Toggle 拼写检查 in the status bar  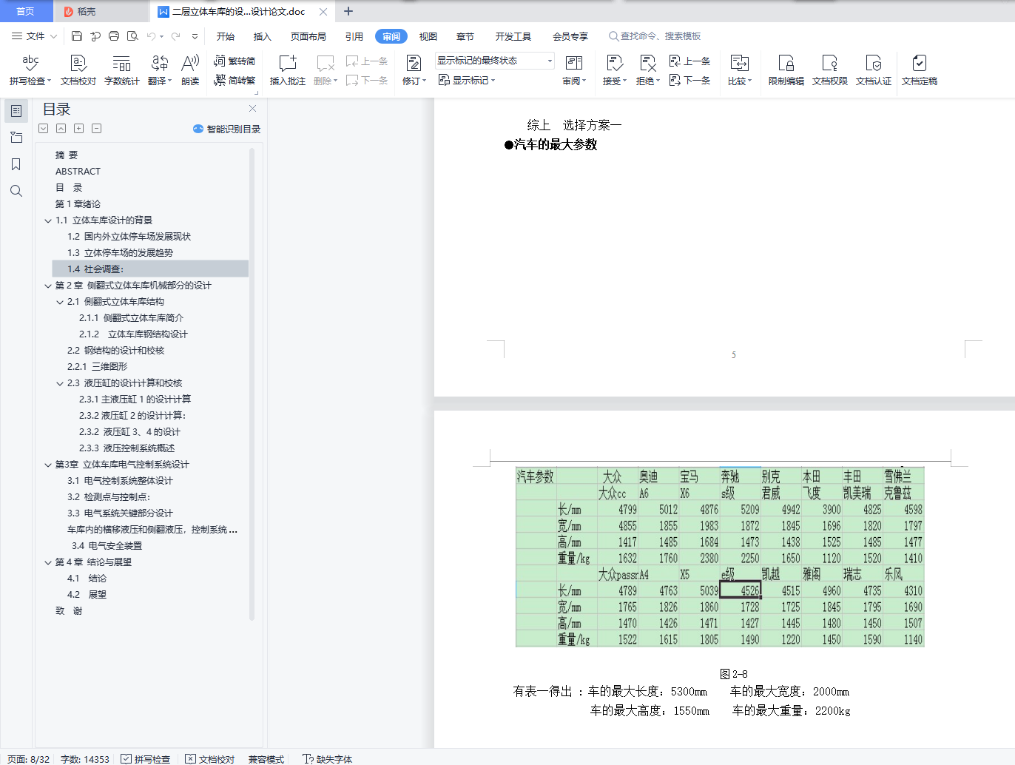[146, 759]
